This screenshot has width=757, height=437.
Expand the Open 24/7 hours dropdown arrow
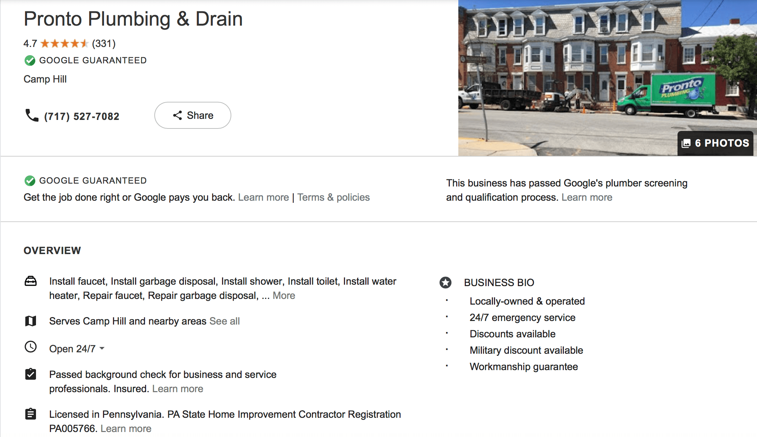pyautogui.click(x=102, y=348)
